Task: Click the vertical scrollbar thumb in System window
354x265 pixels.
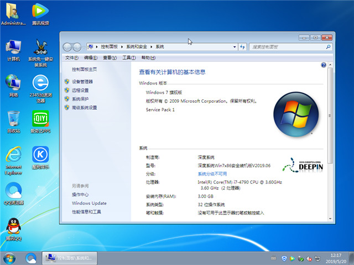Action: pyautogui.click(x=330, y=115)
